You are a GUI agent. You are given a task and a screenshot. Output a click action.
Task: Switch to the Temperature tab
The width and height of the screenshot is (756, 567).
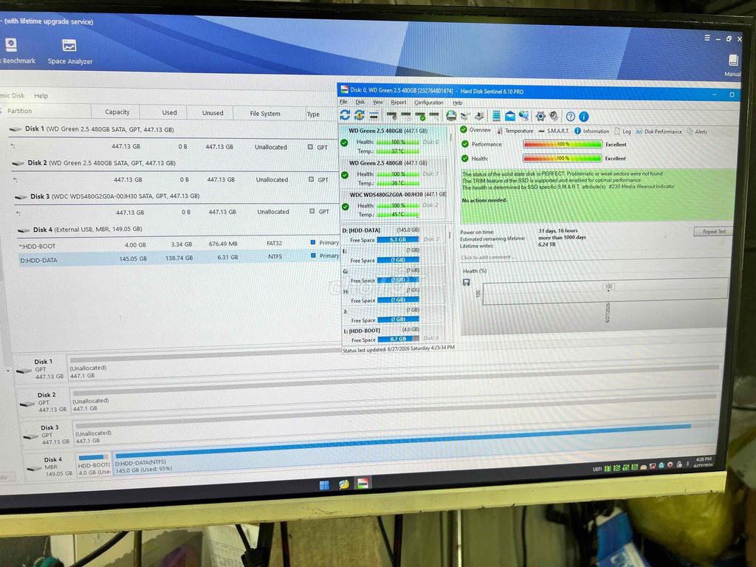[515, 131]
